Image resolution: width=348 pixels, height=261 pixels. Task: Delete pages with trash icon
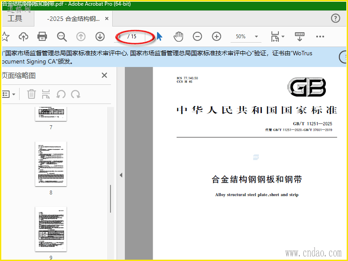(31, 94)
